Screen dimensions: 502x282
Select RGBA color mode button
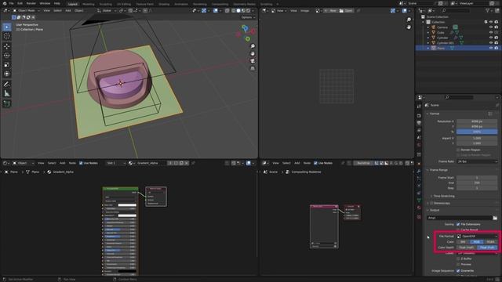[x=490, y=242]
